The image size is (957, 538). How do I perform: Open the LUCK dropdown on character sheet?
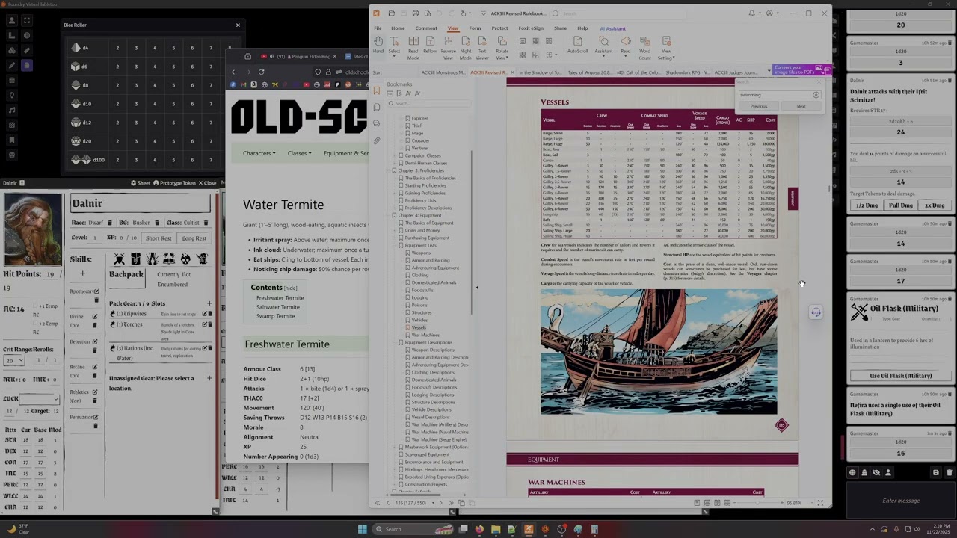pyautogui.click(x=39, y=400)
